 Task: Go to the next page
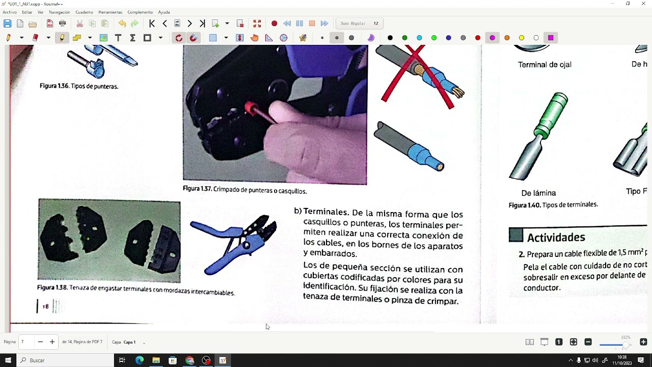point(189,23)
